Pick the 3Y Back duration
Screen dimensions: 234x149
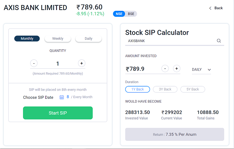point(165,89)
